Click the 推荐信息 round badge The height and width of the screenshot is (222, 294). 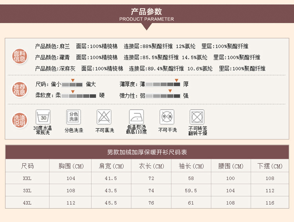20,90
